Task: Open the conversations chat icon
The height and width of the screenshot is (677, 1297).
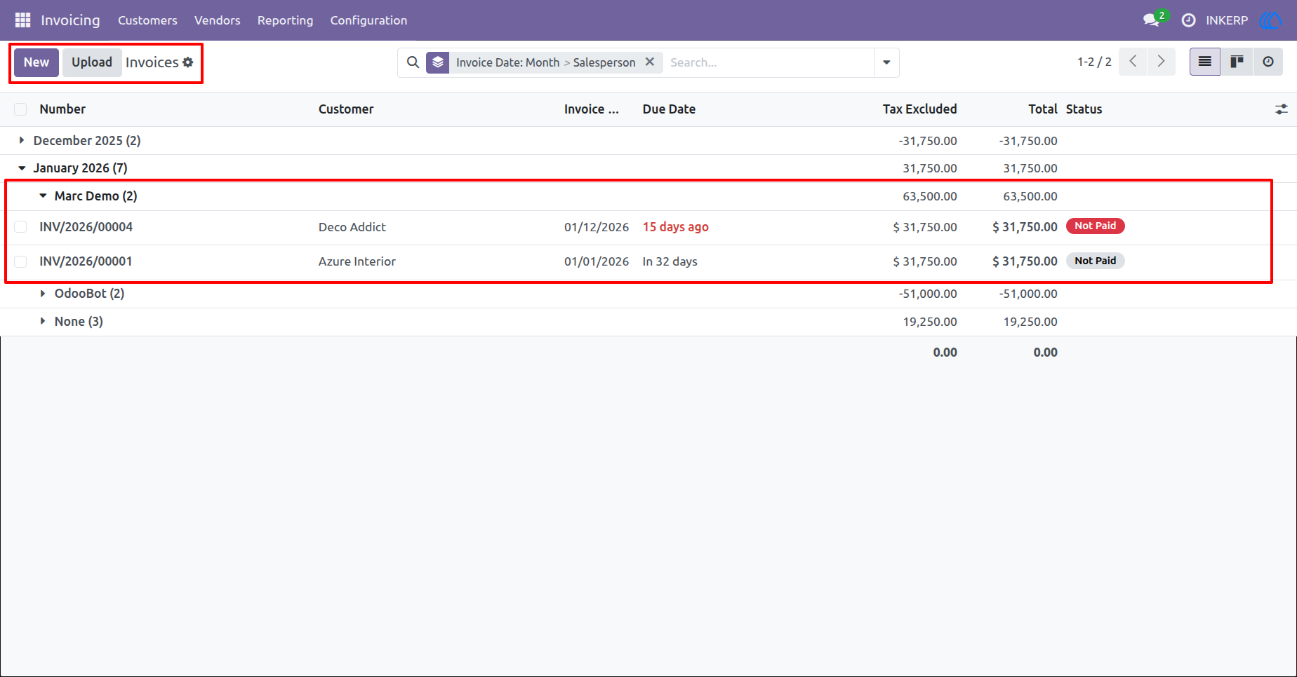Action: (1151, 20)
